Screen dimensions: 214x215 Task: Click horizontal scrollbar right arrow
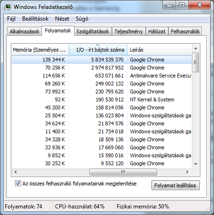188,172
